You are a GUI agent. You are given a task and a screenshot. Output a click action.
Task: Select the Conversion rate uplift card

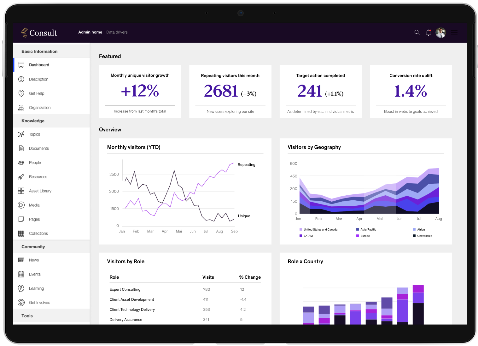[411, 92]
